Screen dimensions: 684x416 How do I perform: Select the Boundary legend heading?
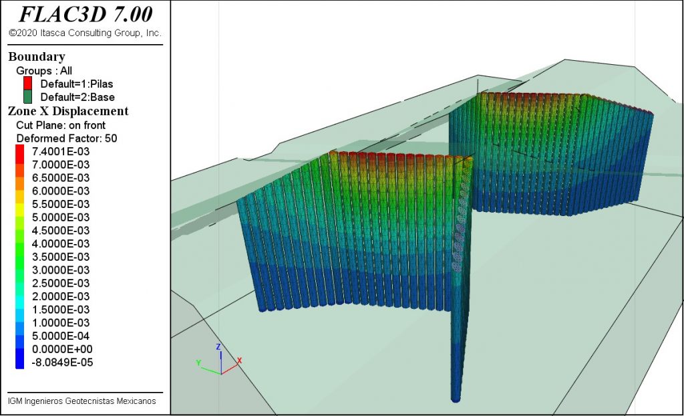37,57
